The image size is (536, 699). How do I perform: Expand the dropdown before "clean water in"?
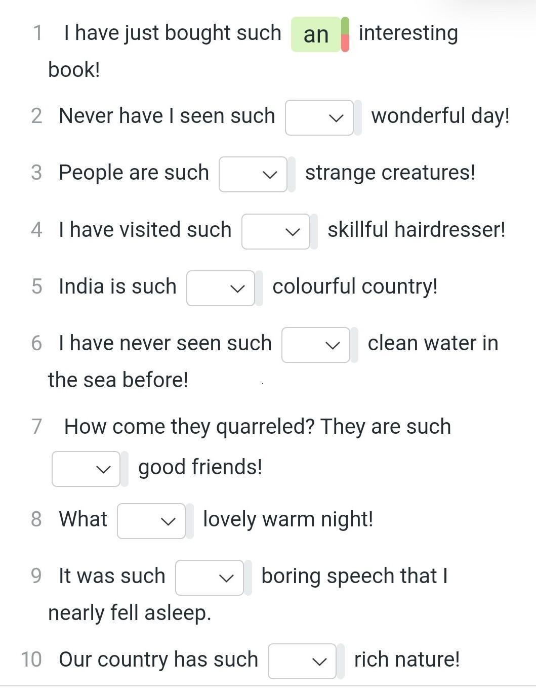click(x=315, y=345)
